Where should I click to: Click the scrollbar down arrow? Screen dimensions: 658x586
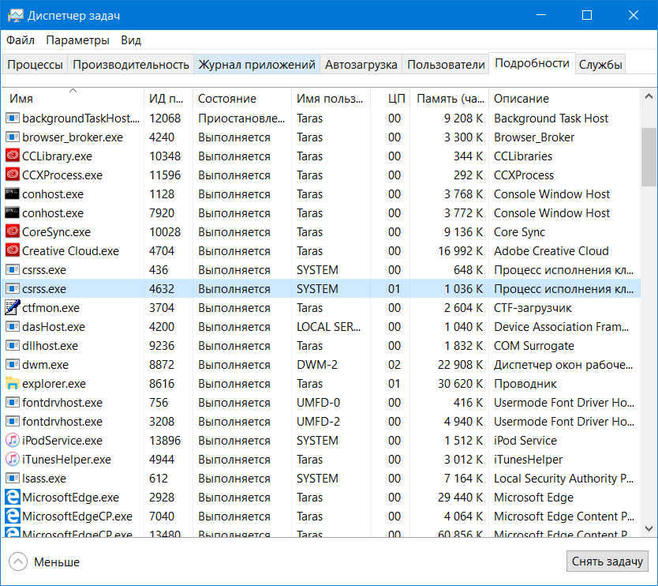pyautogui.click(x=649, y=528)
